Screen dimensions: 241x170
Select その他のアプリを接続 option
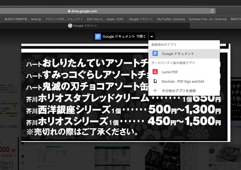(184, 91)
